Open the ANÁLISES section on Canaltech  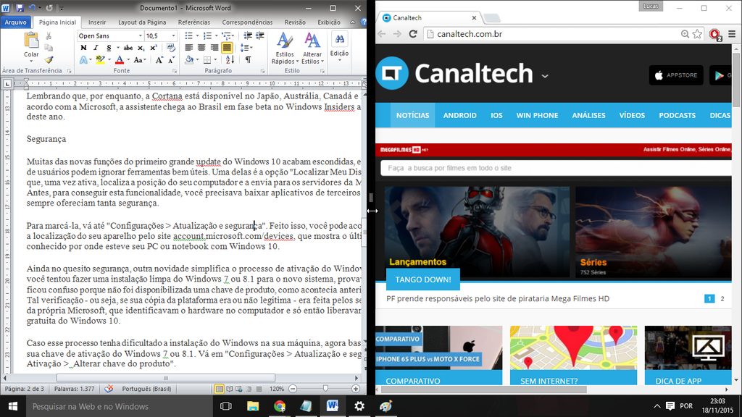click(x=588, y=115)
